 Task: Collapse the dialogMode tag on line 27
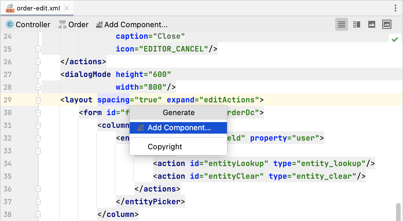(x=38, y=74)
